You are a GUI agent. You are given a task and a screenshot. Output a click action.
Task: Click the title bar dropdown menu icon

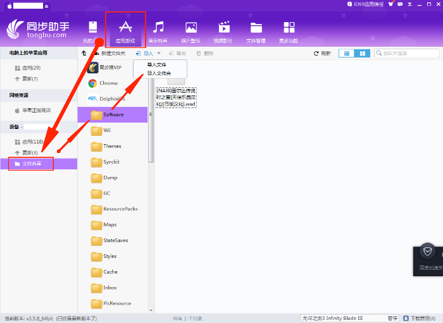tap(409, 4)
